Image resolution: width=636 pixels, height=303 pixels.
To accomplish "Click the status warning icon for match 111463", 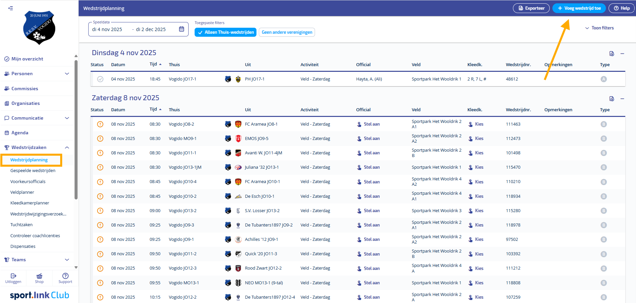I will point(100,124).
